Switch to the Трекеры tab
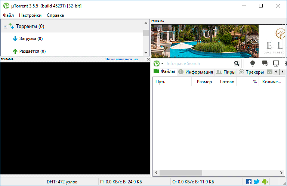The image size is (287, 186). (x=251, y=72)
